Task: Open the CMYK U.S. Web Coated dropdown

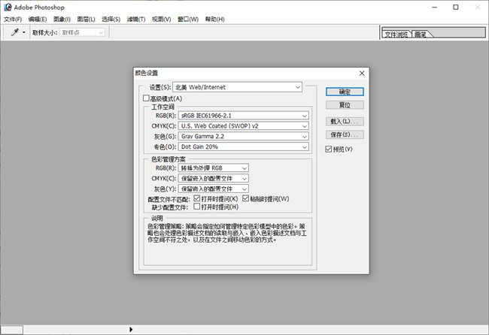Action: point(241,126)
